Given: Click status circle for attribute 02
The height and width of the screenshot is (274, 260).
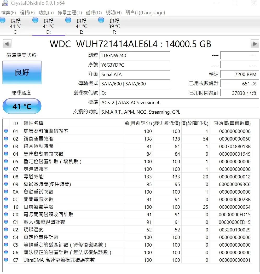Looking at the screenshot, I should pos(6,138).
